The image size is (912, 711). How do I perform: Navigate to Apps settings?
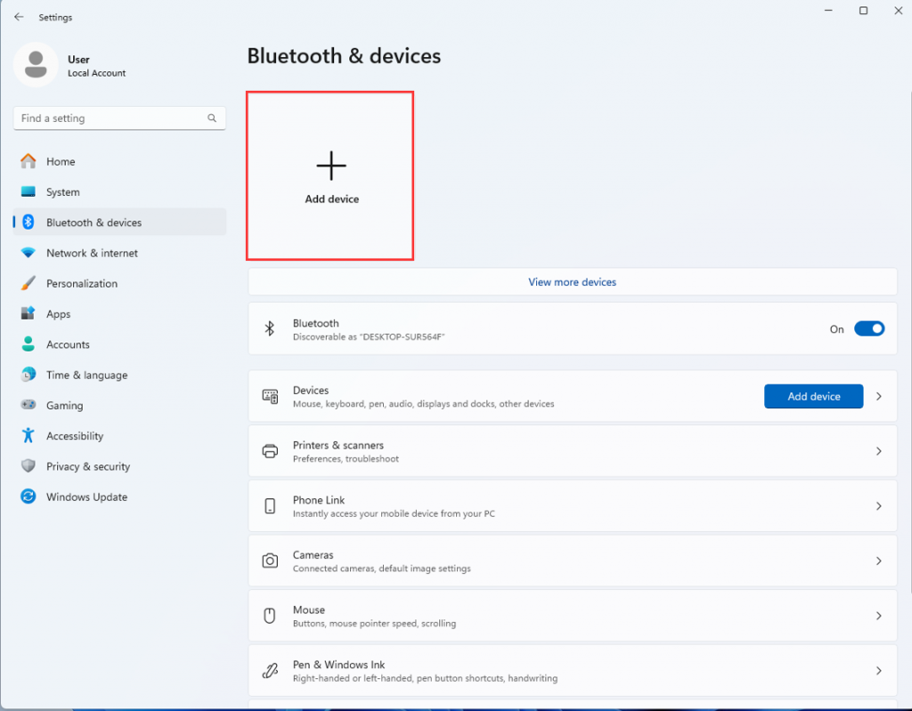pyautogui.click(x=120, y=313)
